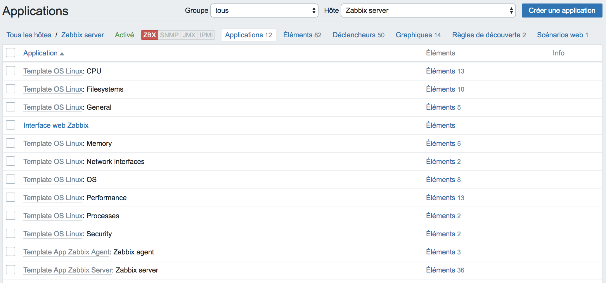Screen dimensions: 606x283
Task: Open Règles de découverte 2 tab
Action: (489, 35)
